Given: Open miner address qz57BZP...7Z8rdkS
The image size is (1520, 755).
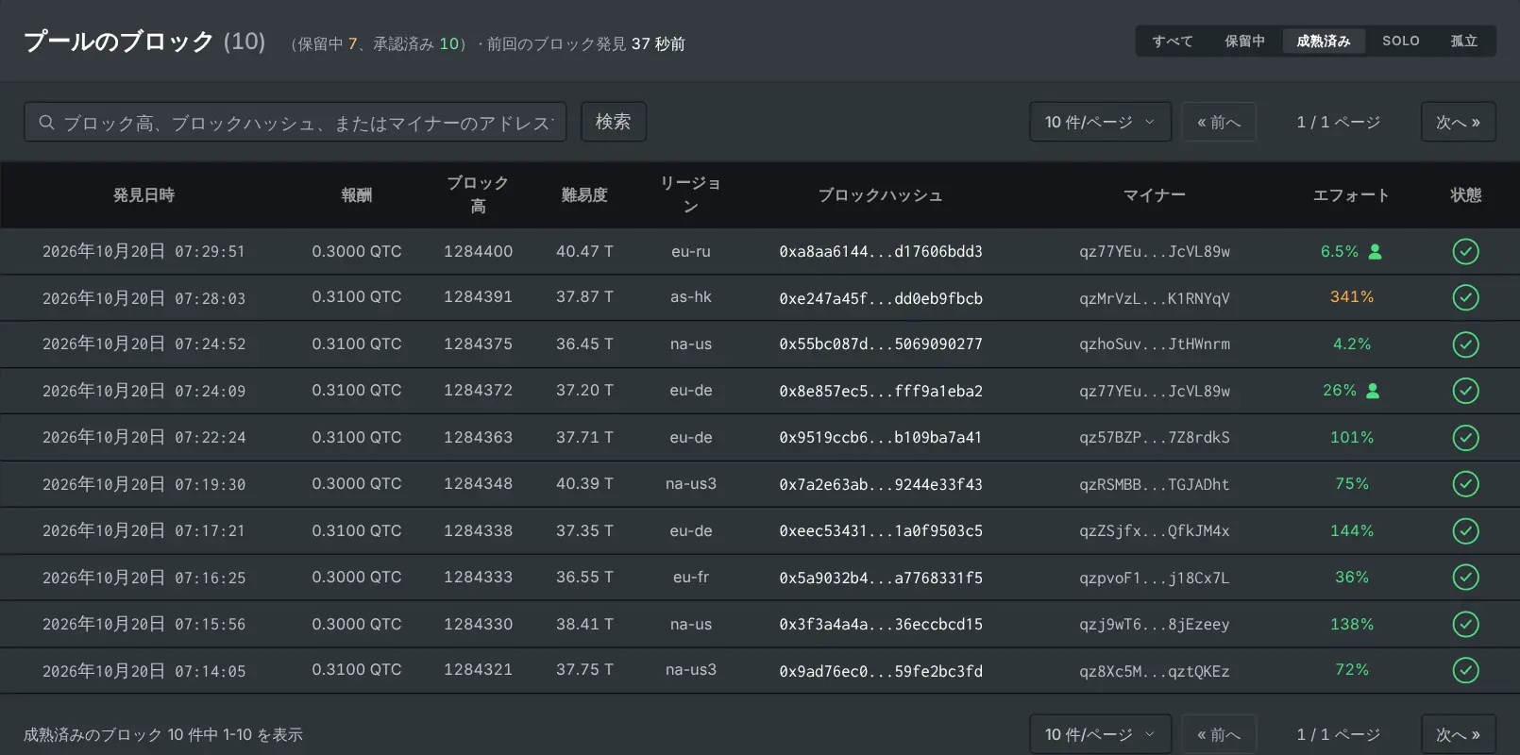Looking at the screenshot, I should (1155, 438).
